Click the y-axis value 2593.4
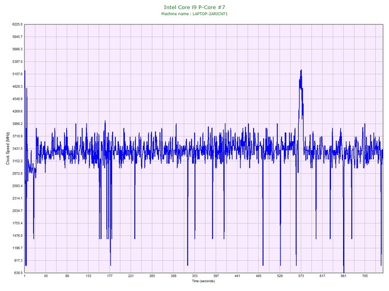This screenshot has width=389, height=291. coord(17,185)
